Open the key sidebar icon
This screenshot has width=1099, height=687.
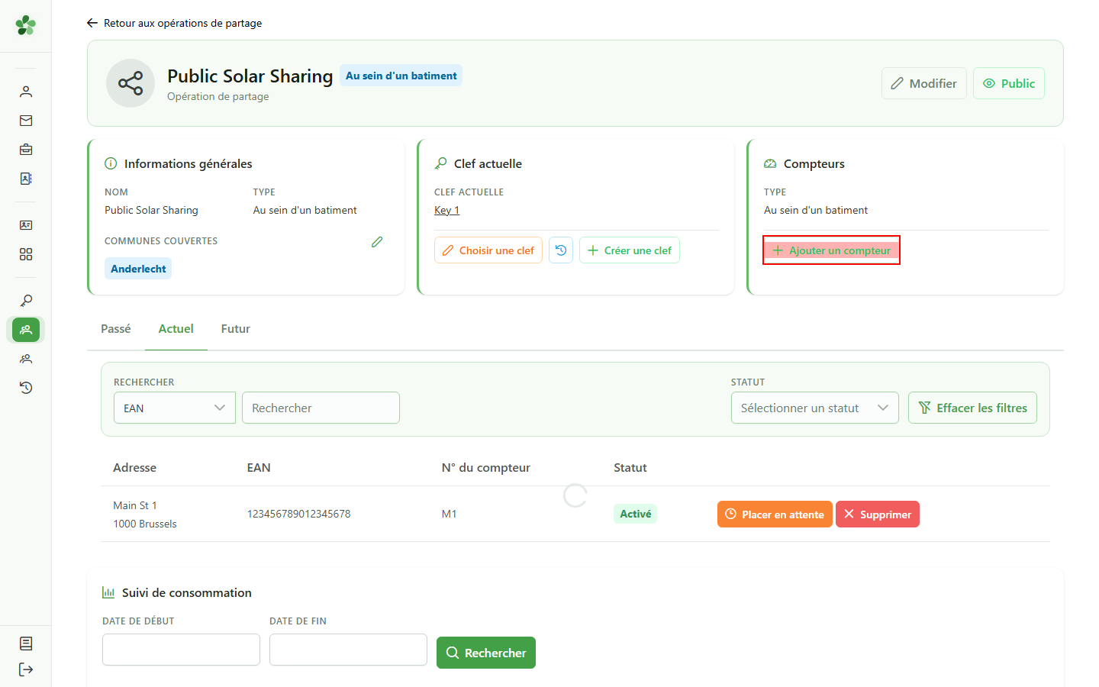click(x=26, y=301)
